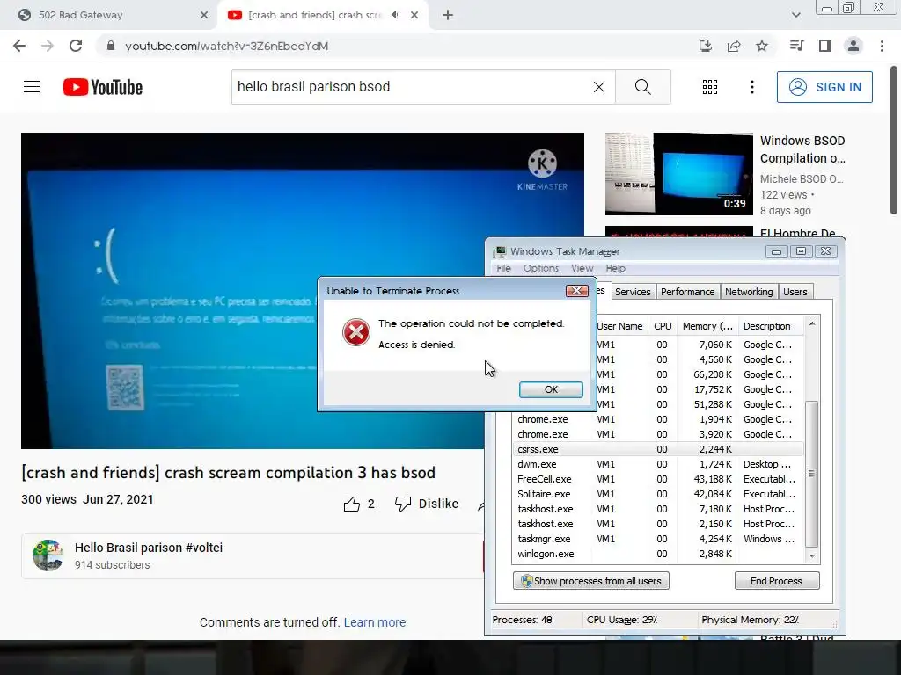901x675 pixels.
Task: Switch to the Networking tab
Action: pyautogui.click(x=749, y=292)
